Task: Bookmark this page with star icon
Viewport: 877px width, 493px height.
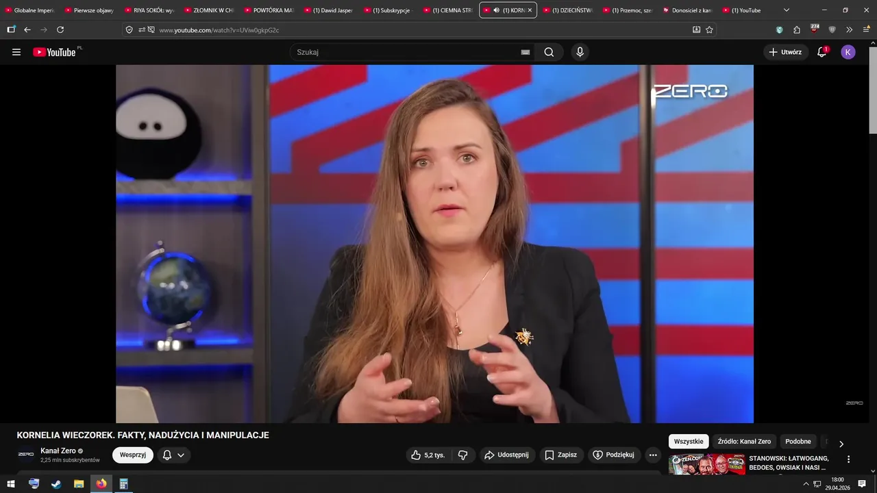Action: click(709, 29)
